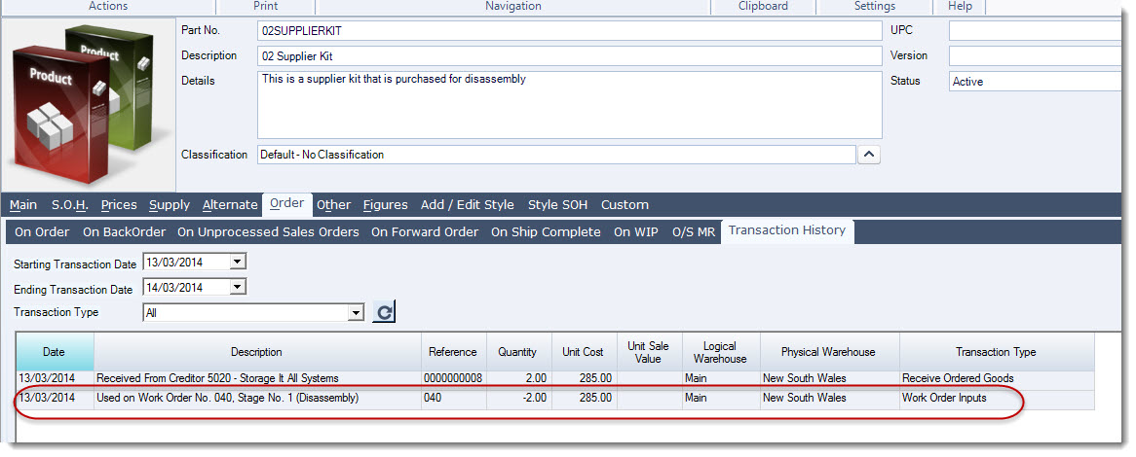Sort by Logical Warehouse column header
Image resolution: width=1136 pixels, height=457 pixels.
(720, 352)
